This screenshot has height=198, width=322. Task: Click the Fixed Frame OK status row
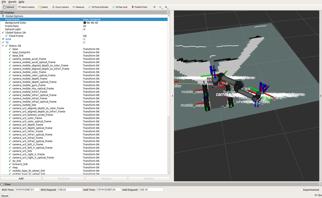[x=84, y=36]
